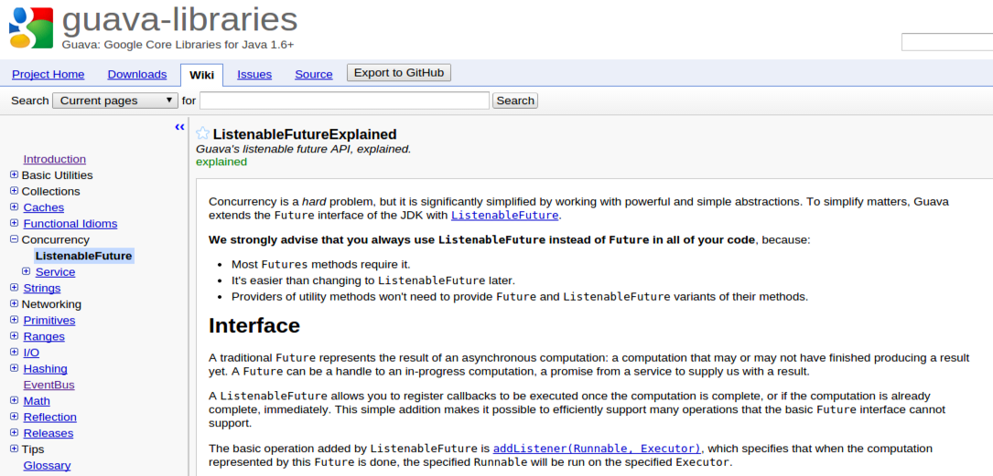Expand the Caches tree node
The image size is (993, 476).
pyautogui.click(x=14, y=206)
